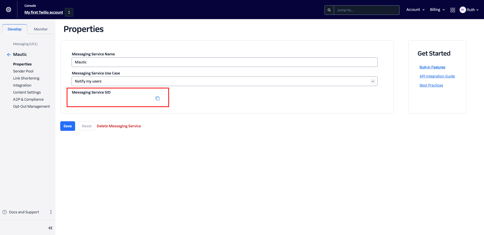This screenshot has height=235, width=484.
Task: Collapse the sidebar with double-chevron icon
Action: click(x=50, y=228)
